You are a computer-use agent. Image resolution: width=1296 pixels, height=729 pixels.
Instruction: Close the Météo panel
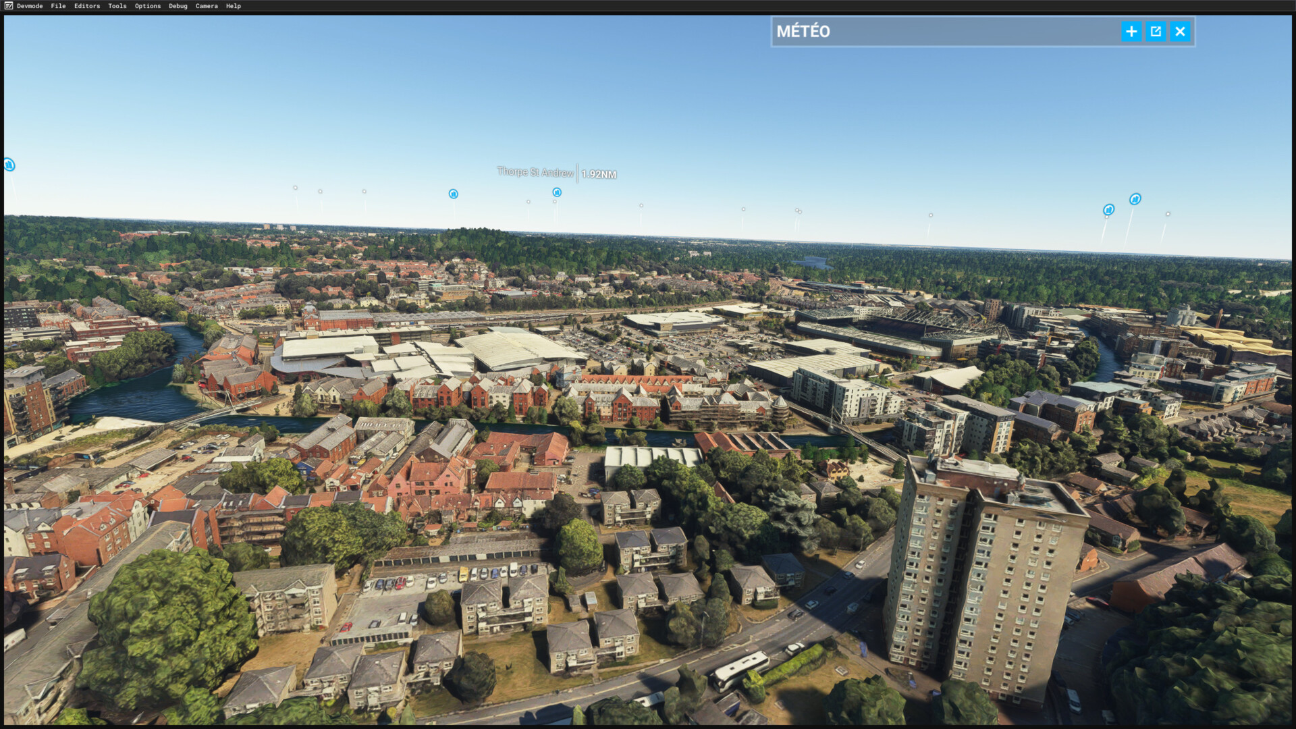click(1180, 32)
